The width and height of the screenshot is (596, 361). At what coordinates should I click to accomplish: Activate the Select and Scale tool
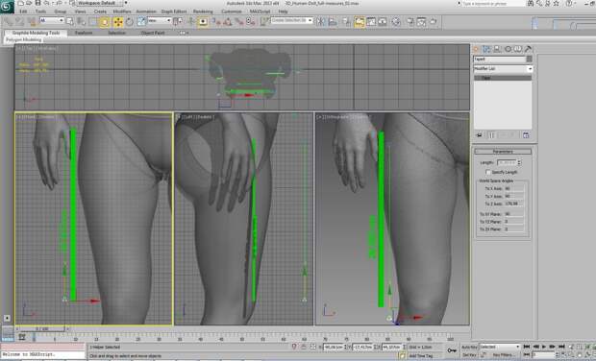tap(141, 22)
